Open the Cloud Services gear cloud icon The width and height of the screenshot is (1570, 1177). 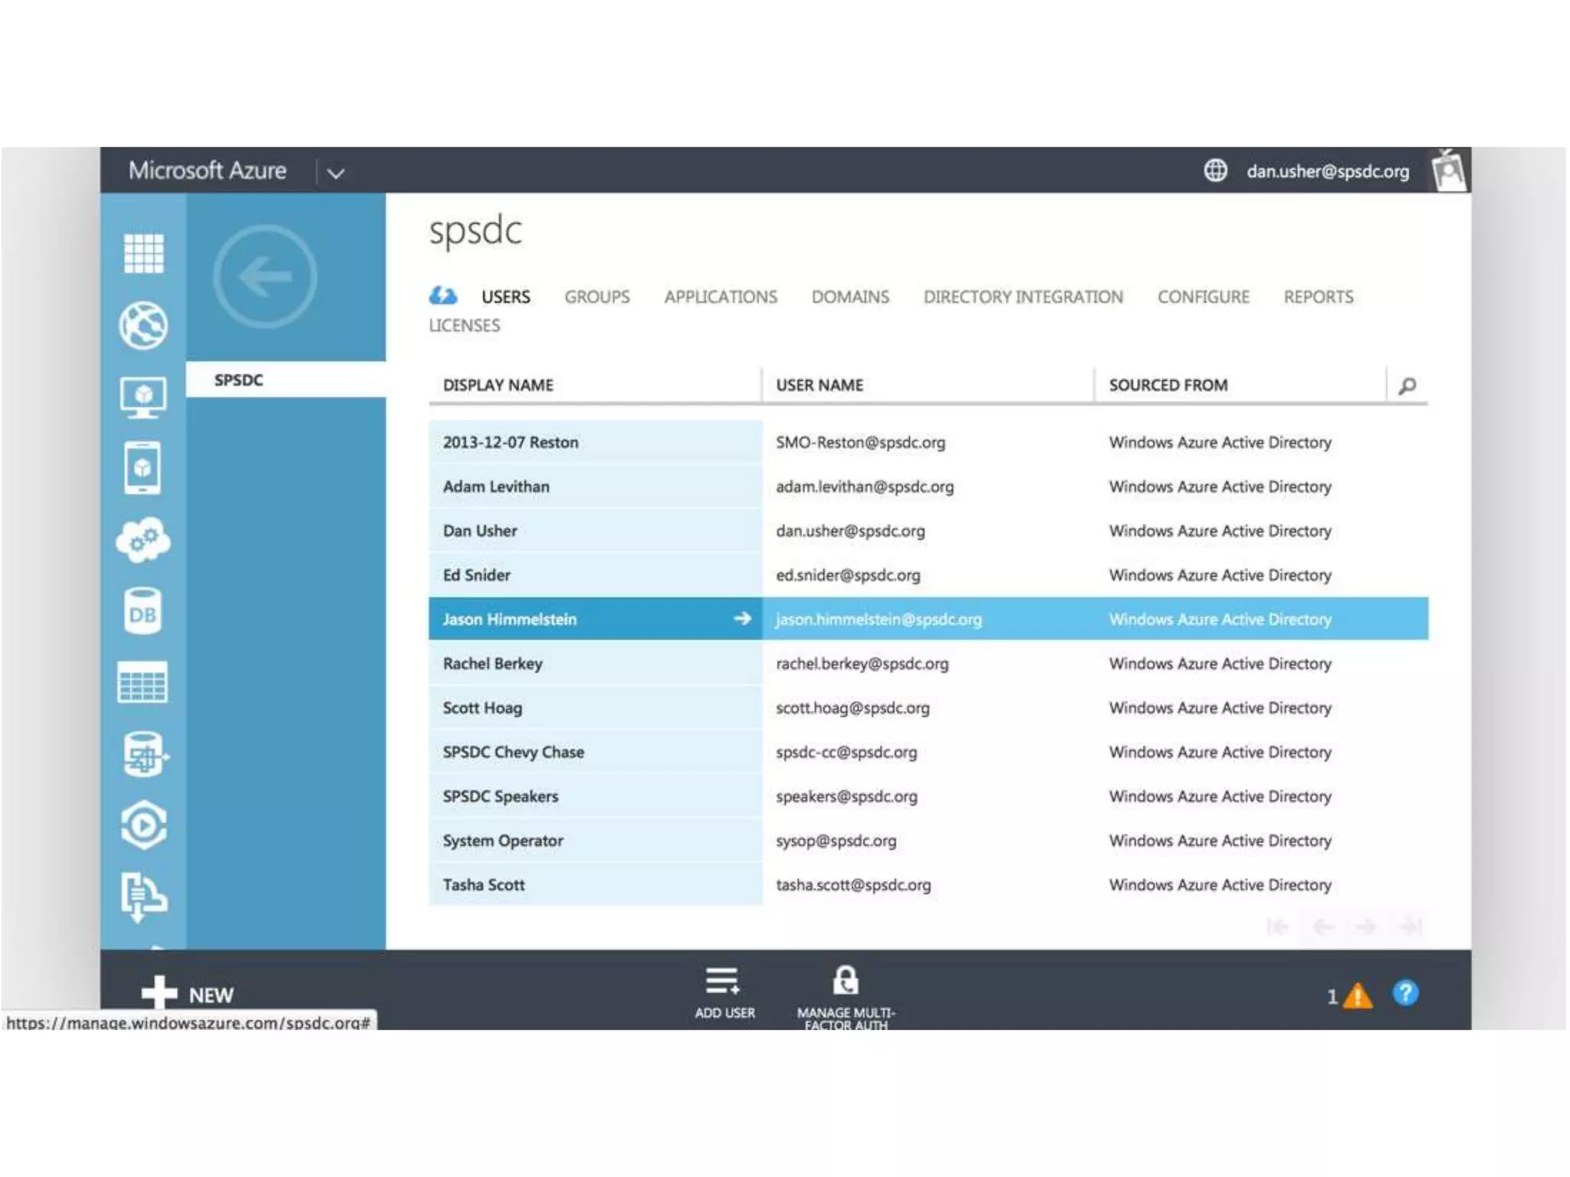tap(143, 540)
